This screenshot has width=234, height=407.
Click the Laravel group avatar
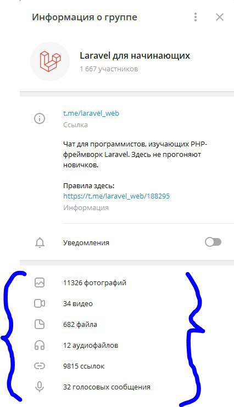coord(50,61)
